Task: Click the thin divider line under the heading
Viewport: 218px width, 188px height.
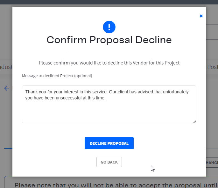Action: 109,51
